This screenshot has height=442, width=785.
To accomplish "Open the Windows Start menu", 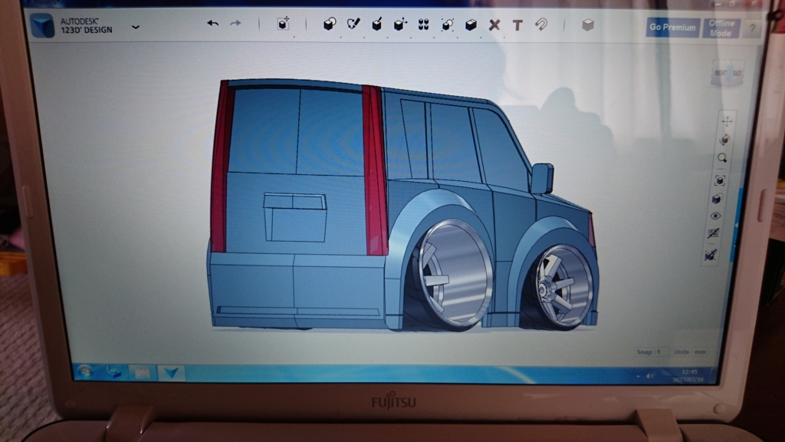I will 84,372.
